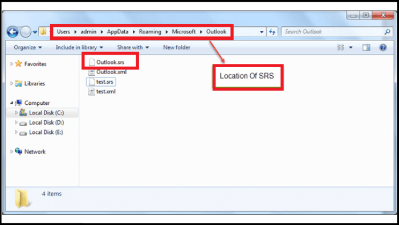Expand subfolders arrow after Users

[75, 32]
